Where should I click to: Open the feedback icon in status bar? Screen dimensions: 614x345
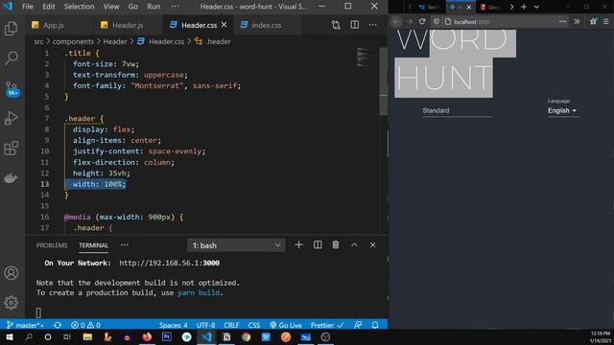coord(358,325)
